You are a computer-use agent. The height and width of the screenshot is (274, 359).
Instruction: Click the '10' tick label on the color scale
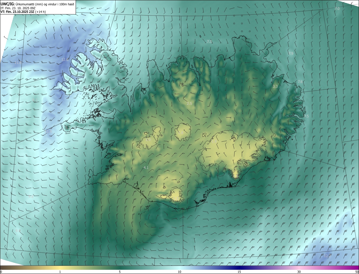(x=179, y=272)
